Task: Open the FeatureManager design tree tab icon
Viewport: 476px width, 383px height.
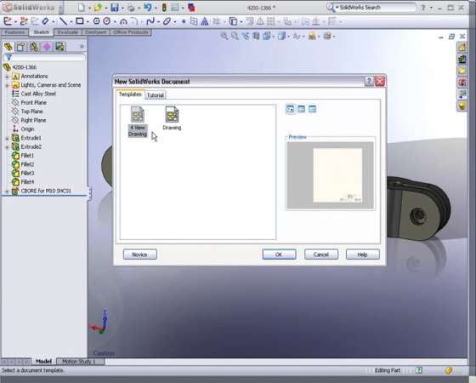Action: coord(8,47)
